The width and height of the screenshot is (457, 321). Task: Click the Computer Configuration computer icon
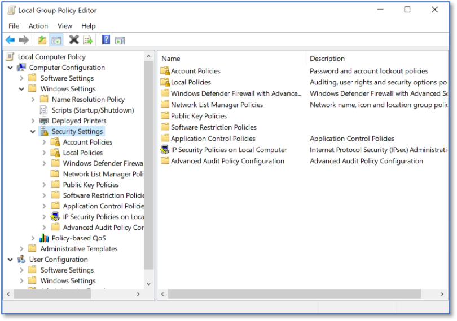coord(21,68)
